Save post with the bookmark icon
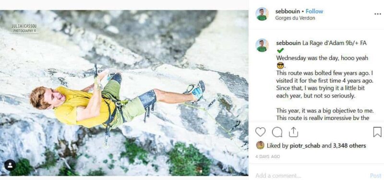This screenshot has width=384, height=180. pos(377,132)
